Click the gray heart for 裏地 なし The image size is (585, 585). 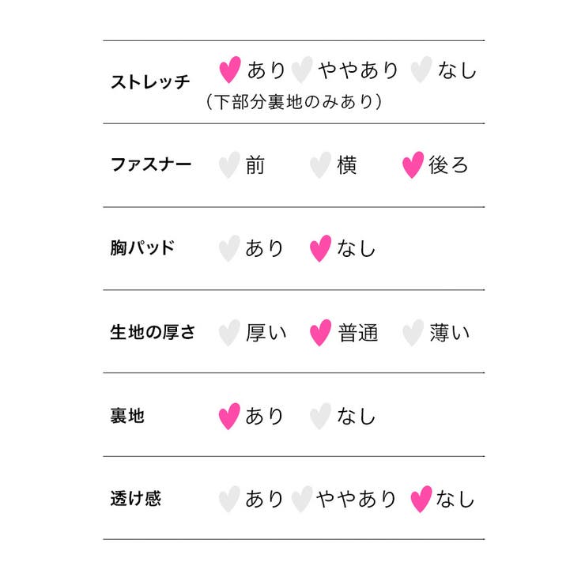coord(320,417)
